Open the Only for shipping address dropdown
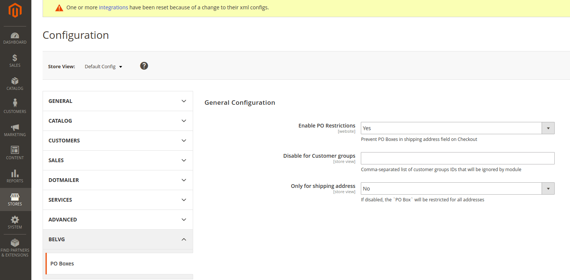The image size is (570, 280). point(458,188)
